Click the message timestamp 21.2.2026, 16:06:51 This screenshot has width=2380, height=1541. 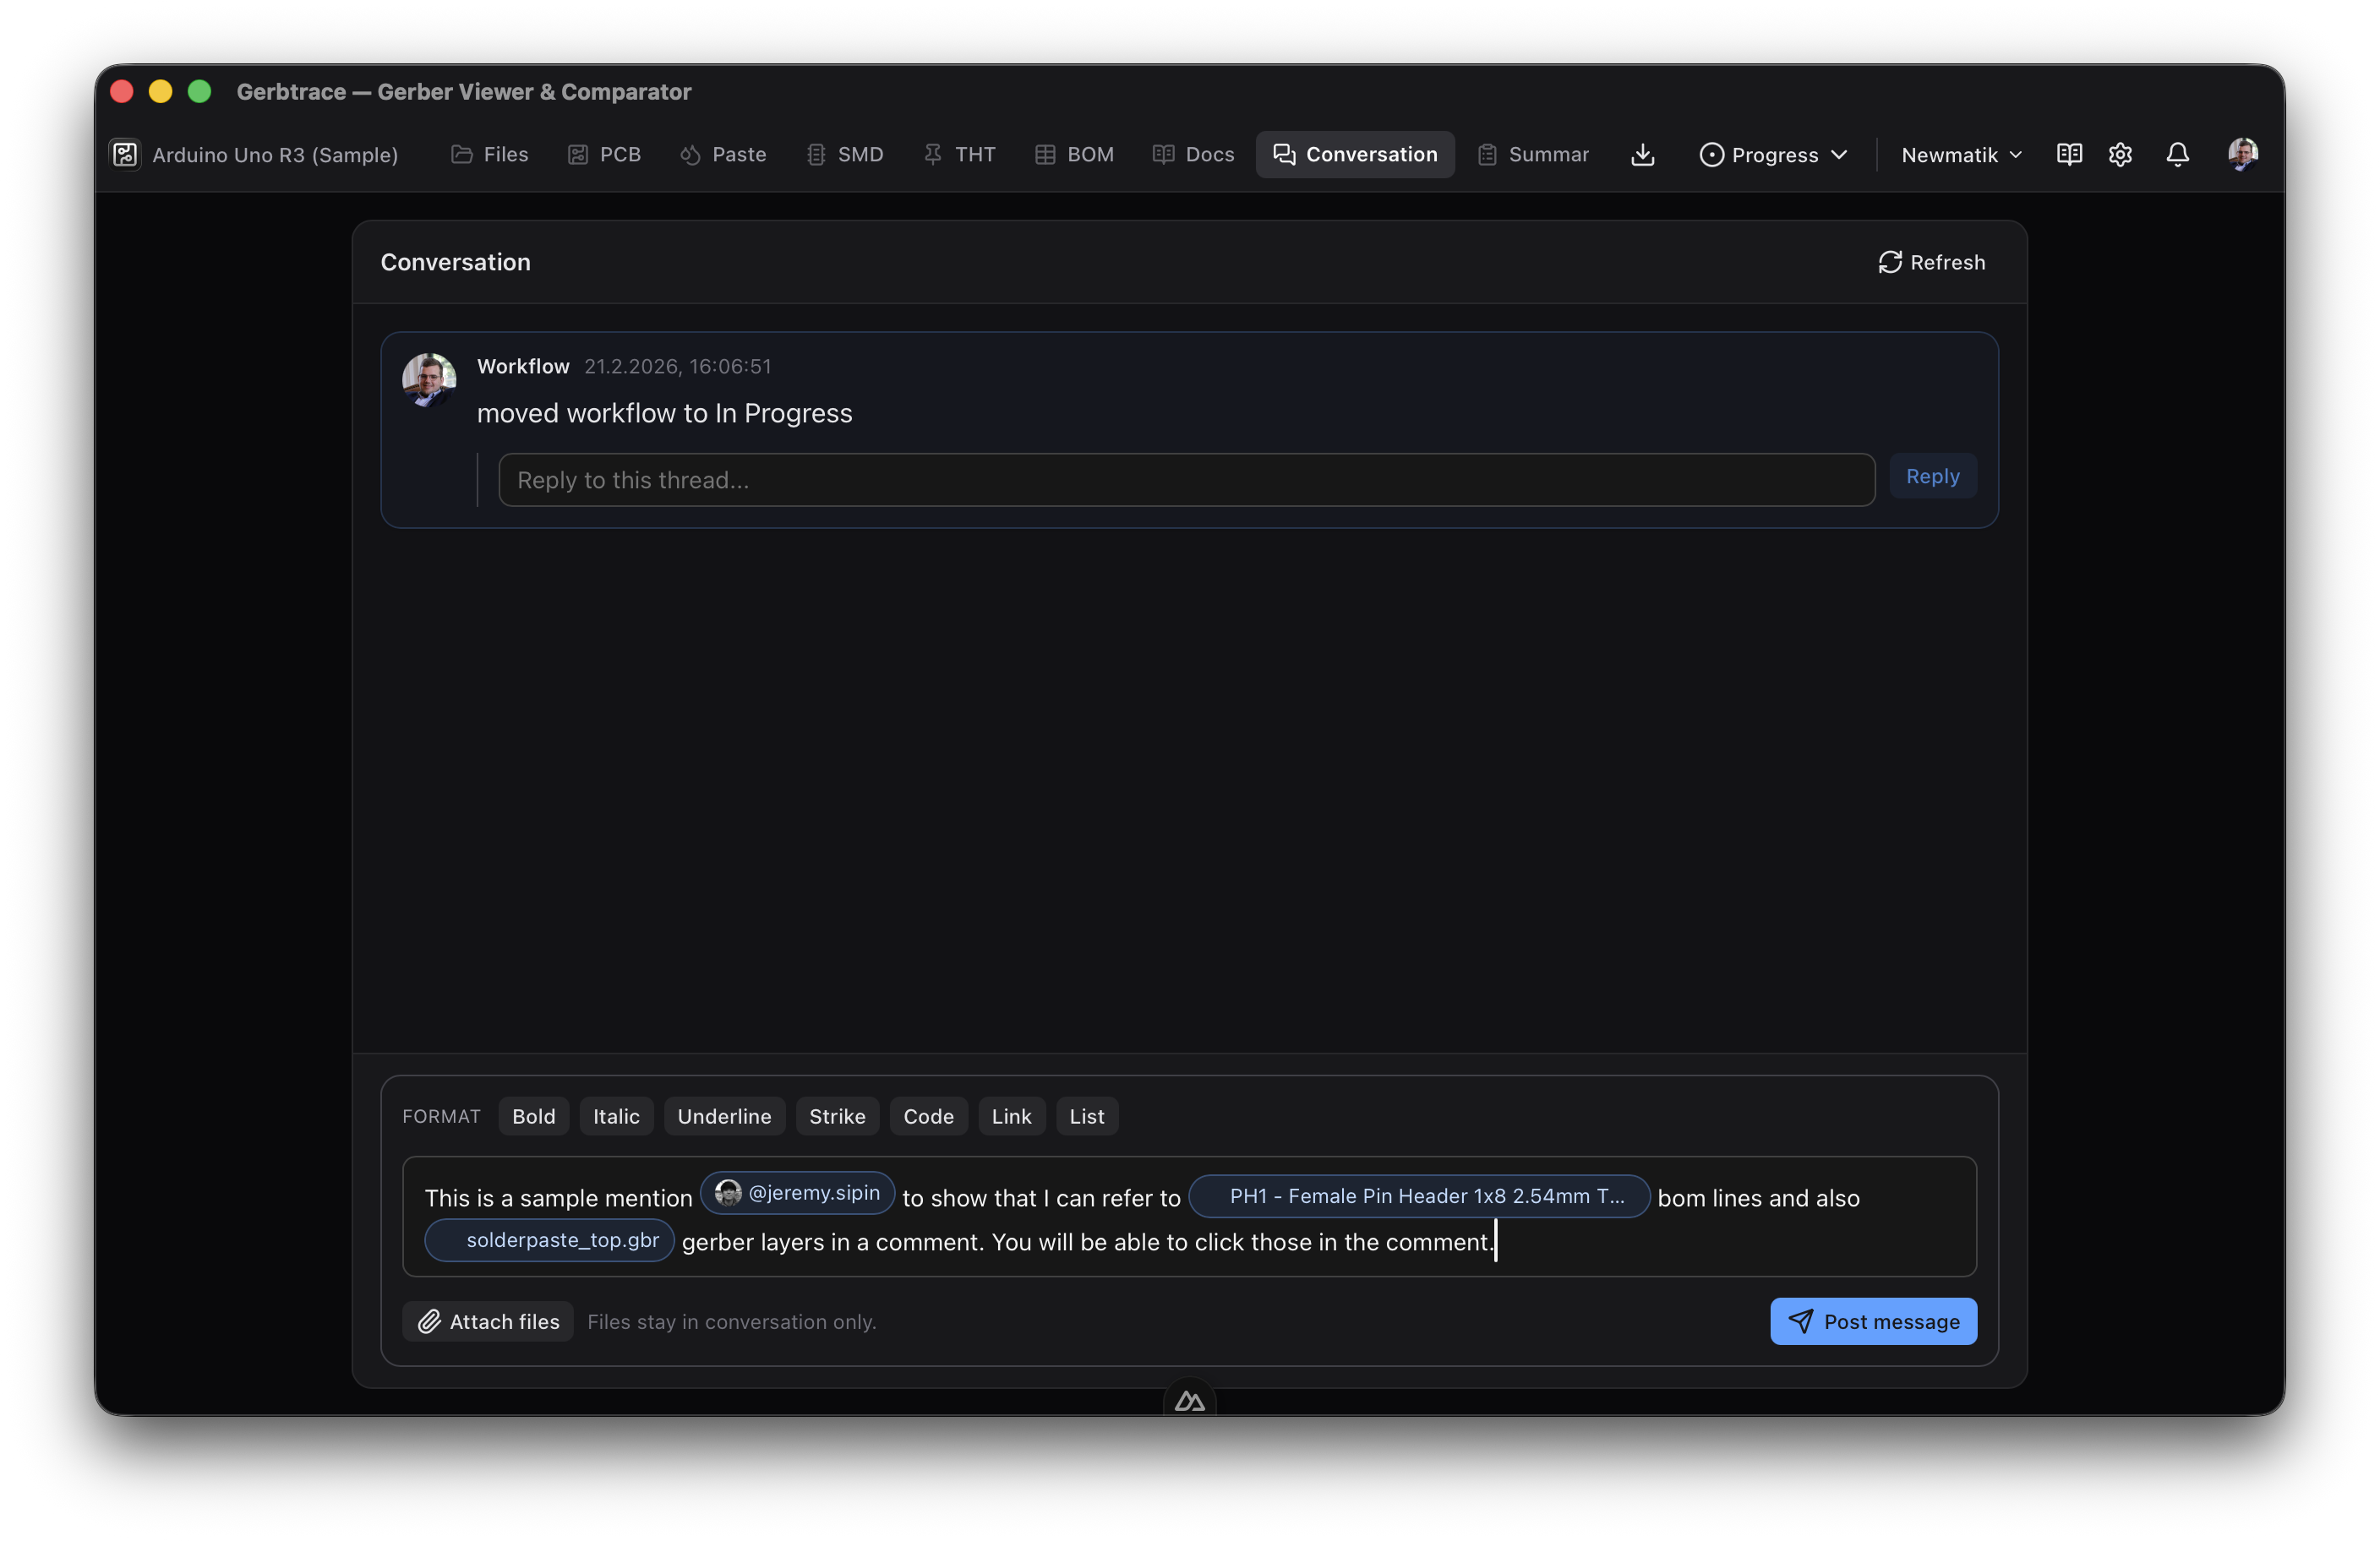(x=678, y=367)
